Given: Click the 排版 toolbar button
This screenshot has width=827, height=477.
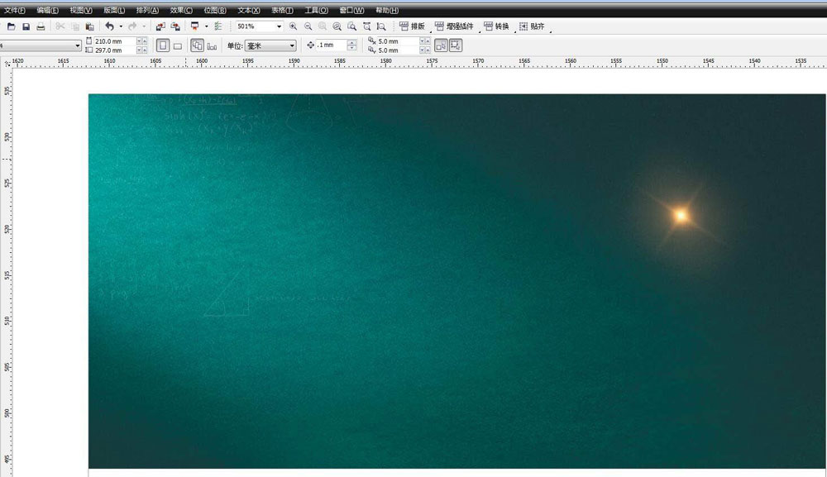Looking at the screenshot, I should pos(412,26).
